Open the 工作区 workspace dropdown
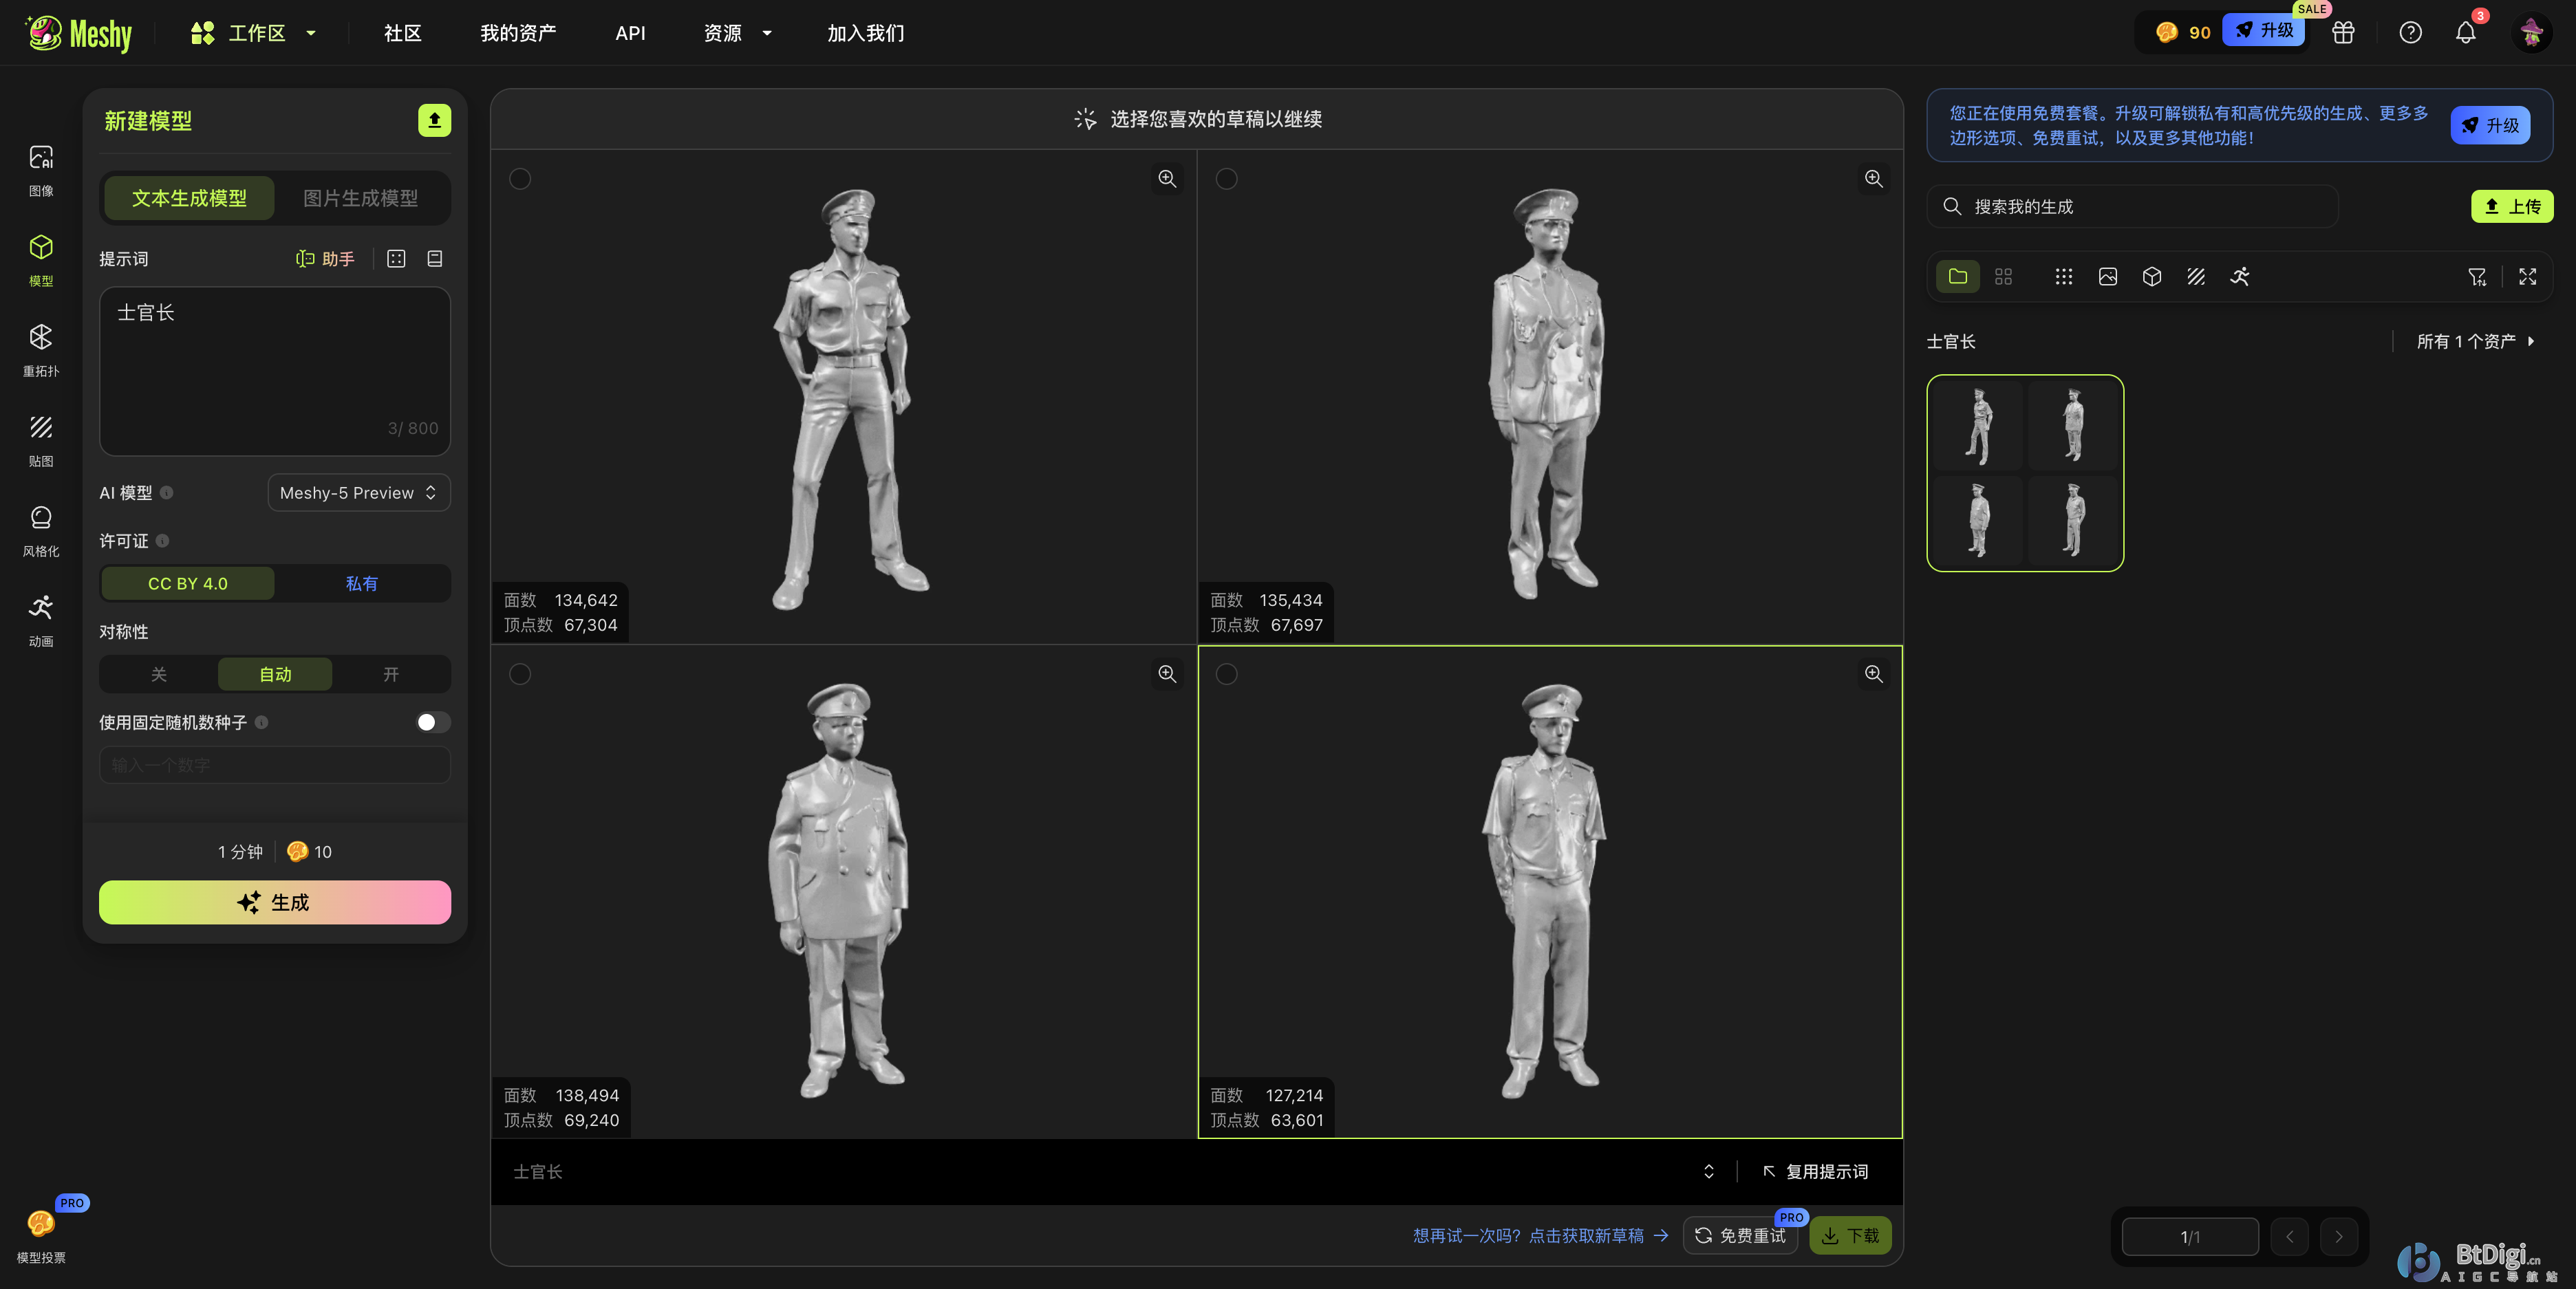2576x1289 pixels. pos(254,33)
